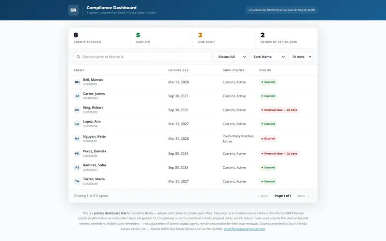The height and width of the screenshot is (241, 386).
Task: Click the SR logo badge
Action: (73, 10)
